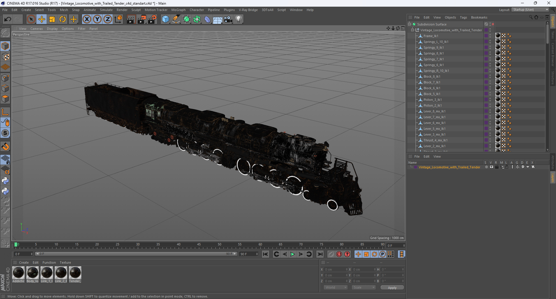This screenshot has height=299, width=556.
Task: Click the first Python script icon
Action: click(5, 181)
